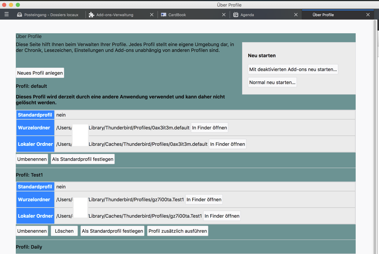The width and height of the screenshot is (379, 254).
Task: Close the Agenda tab
Action: pos(296,15)
